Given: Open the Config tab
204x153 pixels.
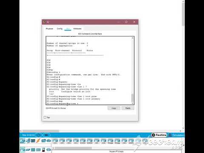Looking at the screenshot, I should (59, 28).
